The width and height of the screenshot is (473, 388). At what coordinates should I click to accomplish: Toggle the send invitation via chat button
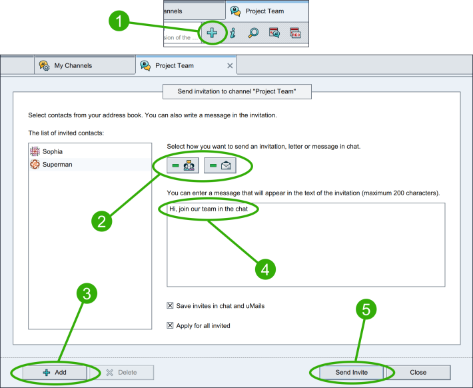183,165
